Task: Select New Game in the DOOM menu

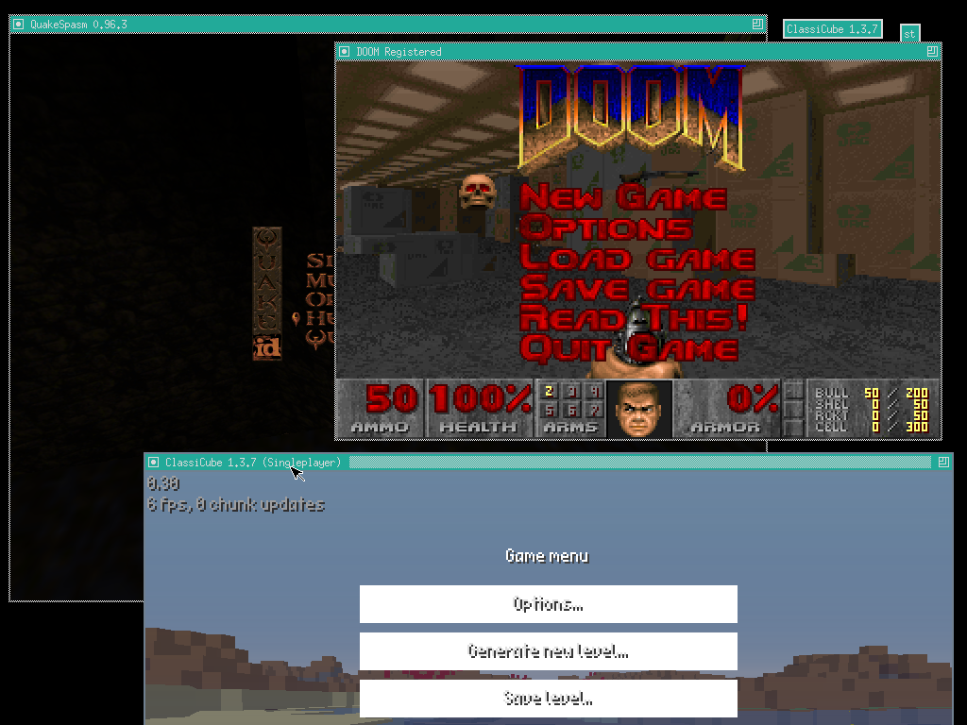Action: [x=623, y=197]
